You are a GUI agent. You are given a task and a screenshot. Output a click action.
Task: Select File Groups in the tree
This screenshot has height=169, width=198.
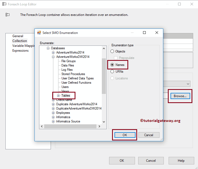68,61
